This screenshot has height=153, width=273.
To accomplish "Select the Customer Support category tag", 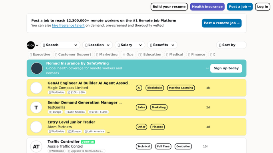I will click(x=73, y=55).
